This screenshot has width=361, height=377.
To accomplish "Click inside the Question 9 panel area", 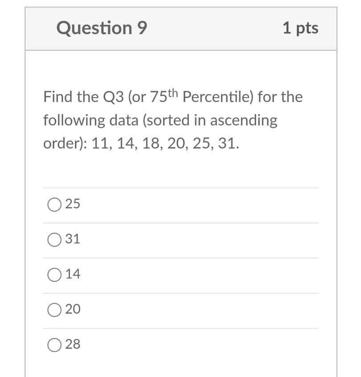I will point(180,169).
